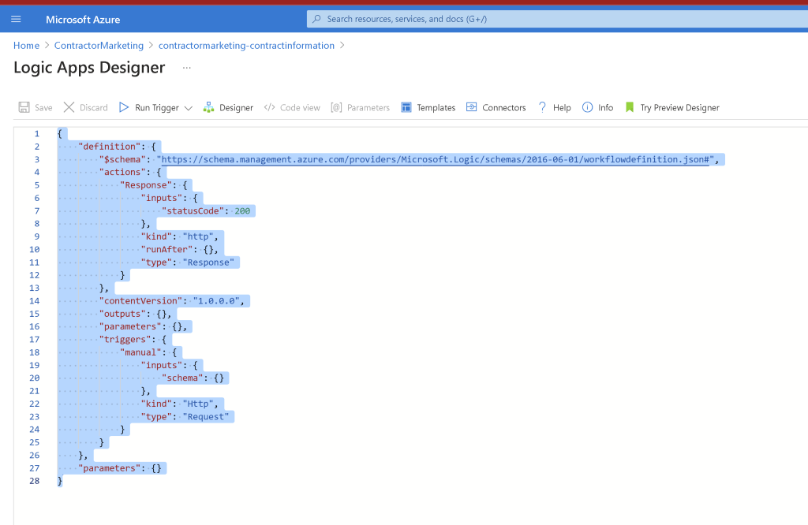Click the Info circle icon
Viewport: 808px width, 525px height.
pyautogui.click(x=587, y=107)
